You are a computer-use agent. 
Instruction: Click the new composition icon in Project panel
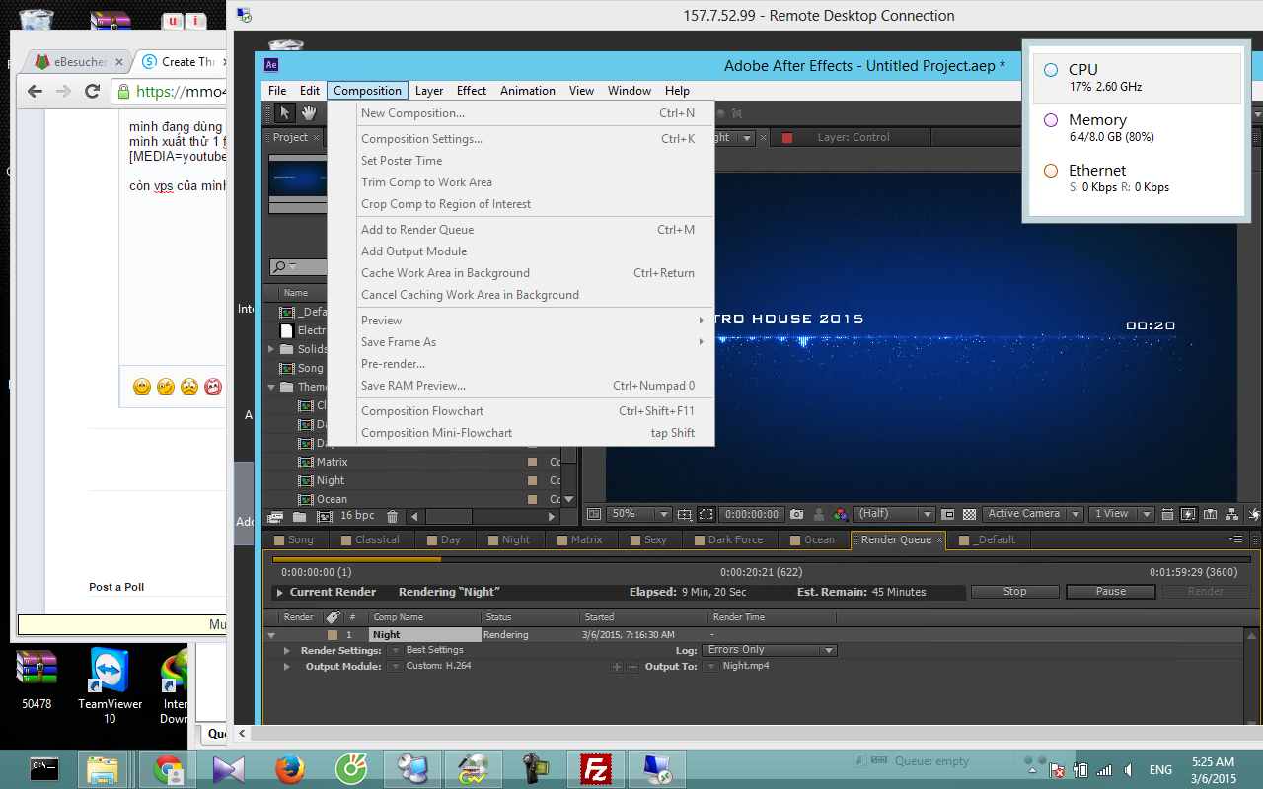tap(323, 517)
